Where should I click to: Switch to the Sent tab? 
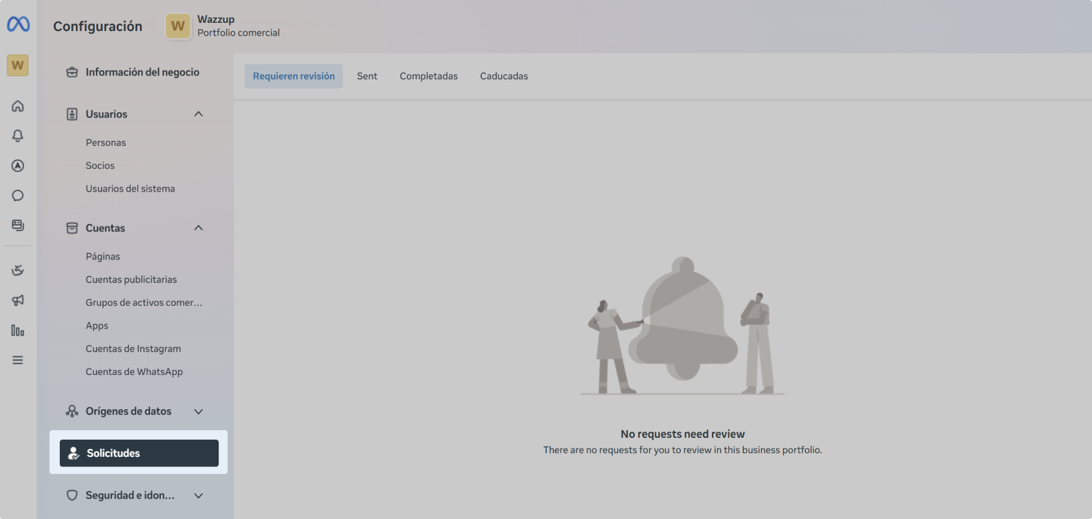point(367,76)
